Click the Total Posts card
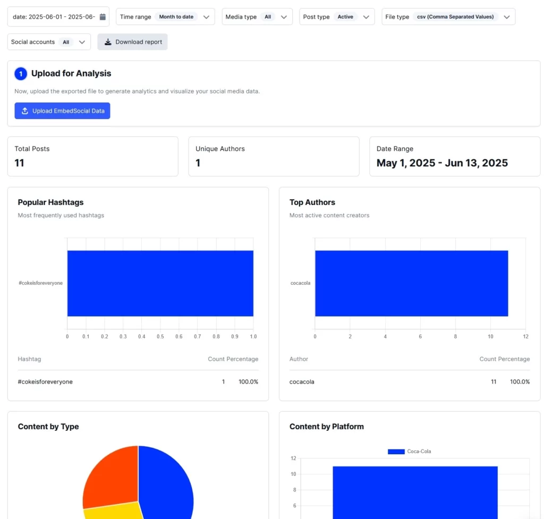Viewport: 544px width, 519px height. [93, 157]
